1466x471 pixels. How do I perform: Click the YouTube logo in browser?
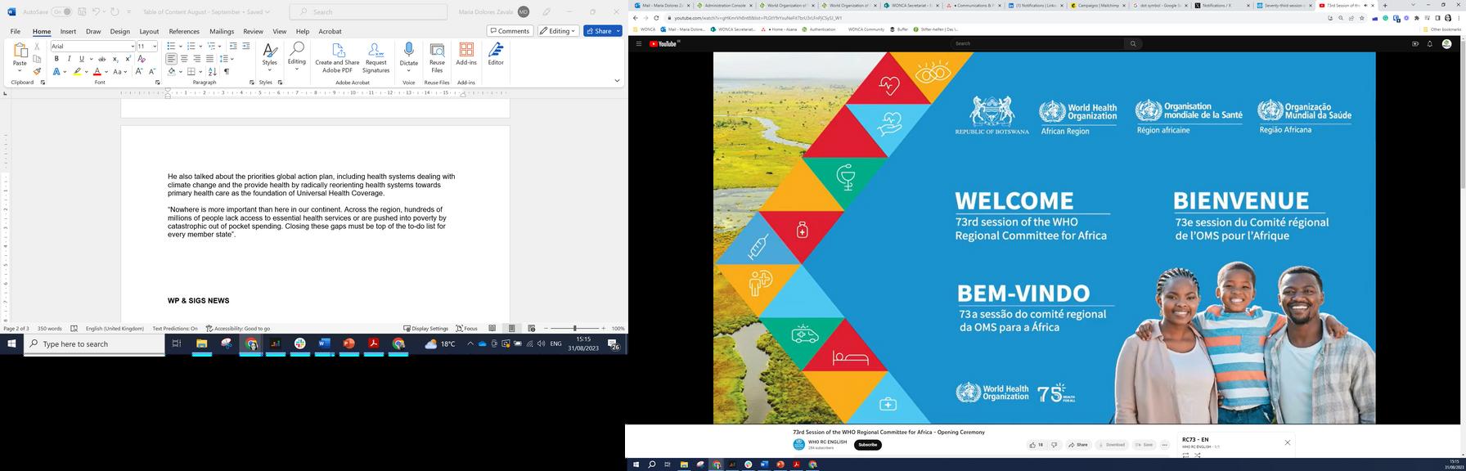coord(663,44)
